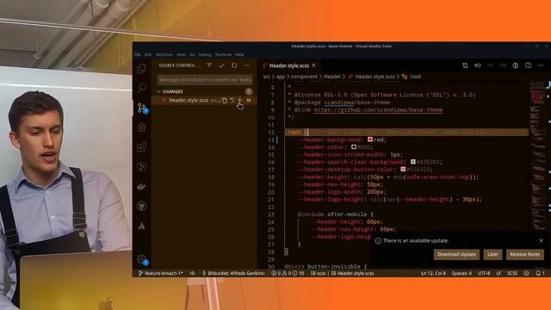The width and height of the screenshot is (551, 310).
Task: Click the 'src' breadcrumb segment
Action: pyautogui.click(x=267, y=77)
